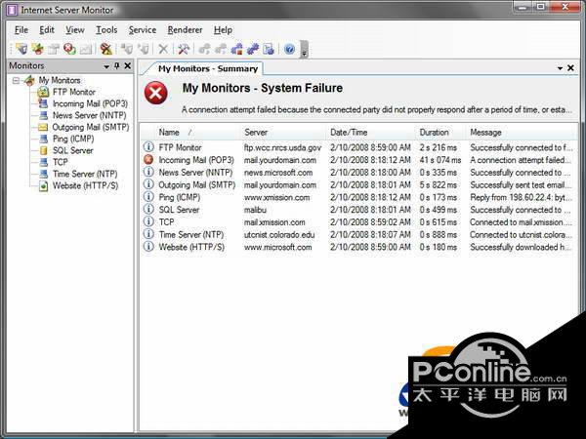Close the My Monitors - Summary tab
Screen dimensions: 586x439
point(570,68)
